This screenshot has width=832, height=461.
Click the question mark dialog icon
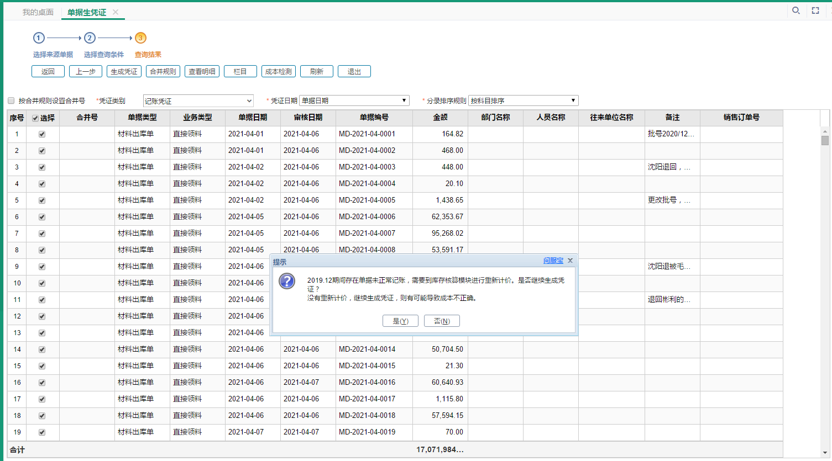pos(287,281)
